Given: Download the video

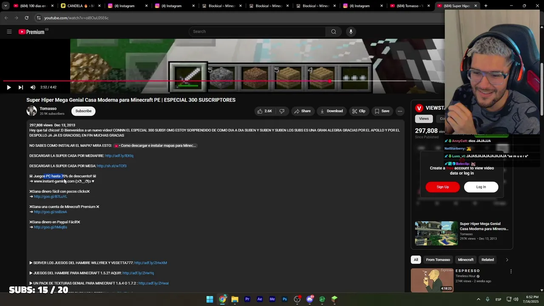Looking at the screenshot, I should (x=331, y=111).
